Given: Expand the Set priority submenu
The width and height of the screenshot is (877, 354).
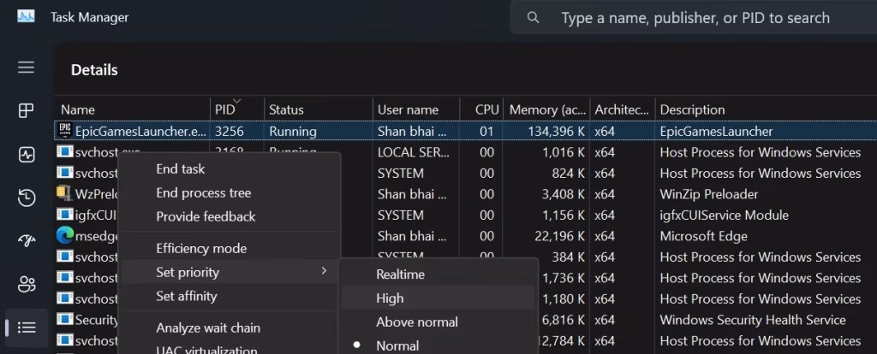Looking at the screenshot, I should tap(228, 273).
